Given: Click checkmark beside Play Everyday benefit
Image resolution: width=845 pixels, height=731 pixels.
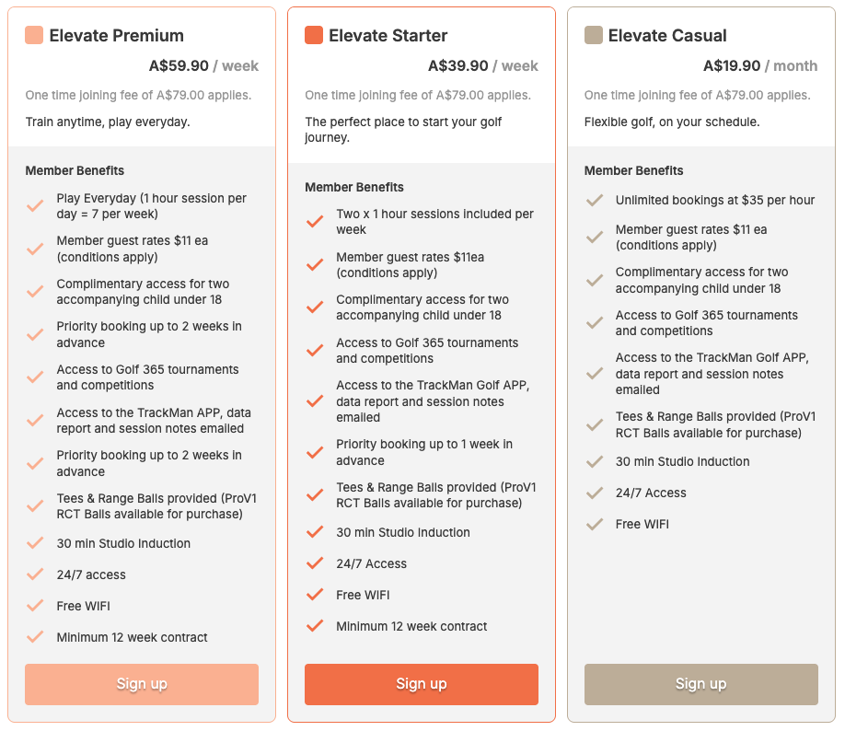Looking at the screenshot, I should tap(35, 206).
